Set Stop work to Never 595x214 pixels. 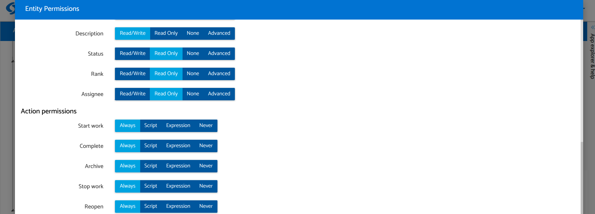(206, 186)
